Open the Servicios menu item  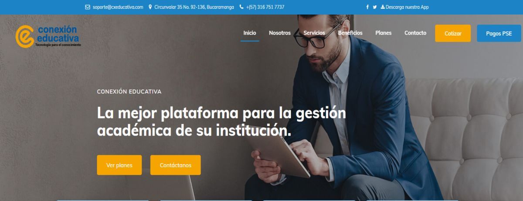click(x=314, y=33)
